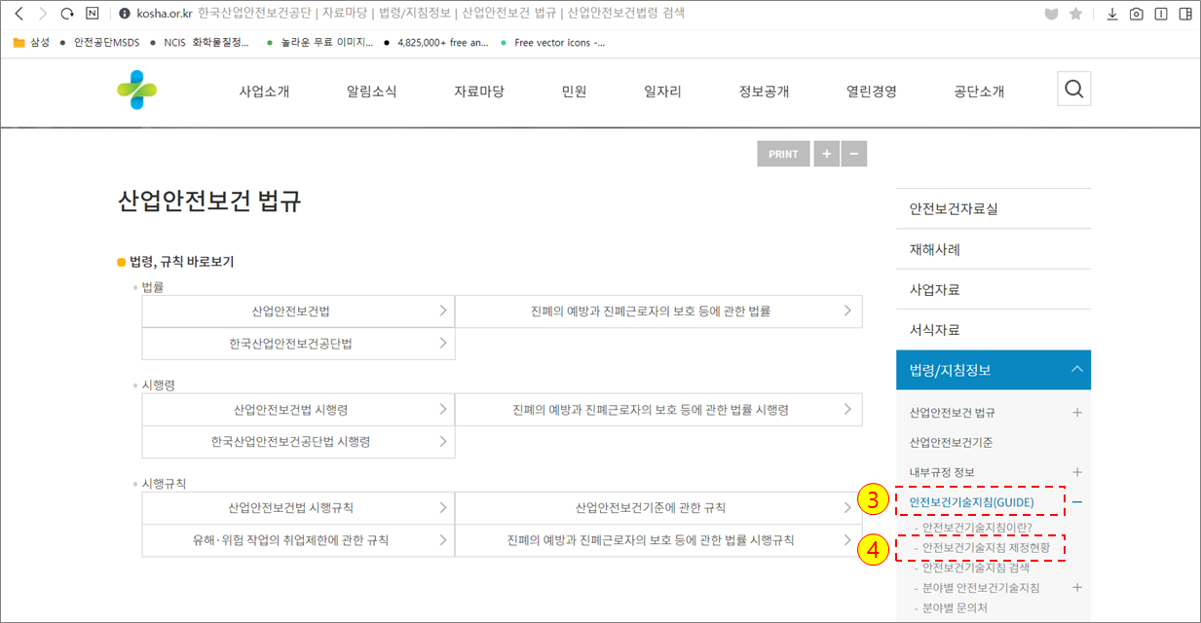This screenshot has width=1201, height=623.
Task: Open the 민원 main menu
Action: 574,92
